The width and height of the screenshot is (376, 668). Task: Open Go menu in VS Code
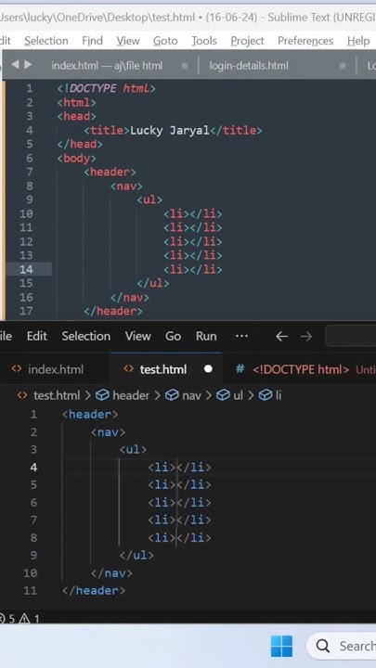tap(173, 336)
